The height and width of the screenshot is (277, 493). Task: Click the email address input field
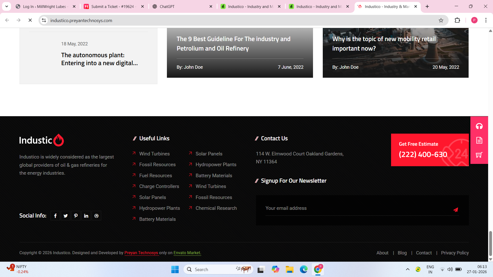(x=357, y=208)
